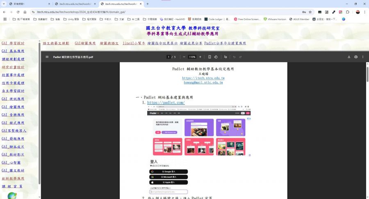Click the PDF zoom percentage field
This screenshot has height=199, width=369.
point(192,57)
